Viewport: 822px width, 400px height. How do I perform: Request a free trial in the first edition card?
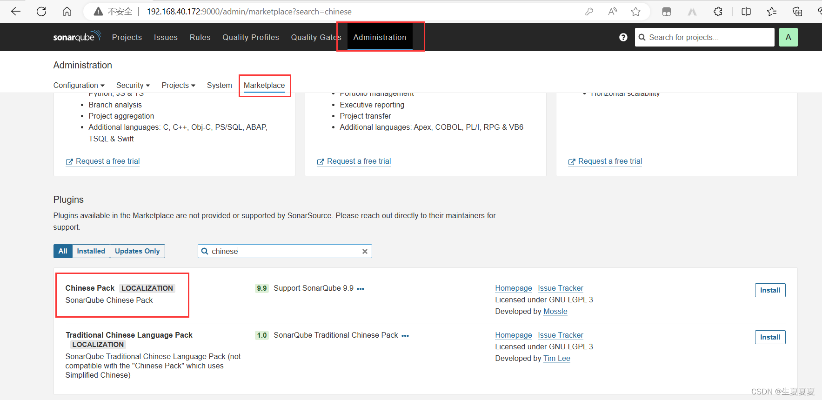[x=103, y=161]
